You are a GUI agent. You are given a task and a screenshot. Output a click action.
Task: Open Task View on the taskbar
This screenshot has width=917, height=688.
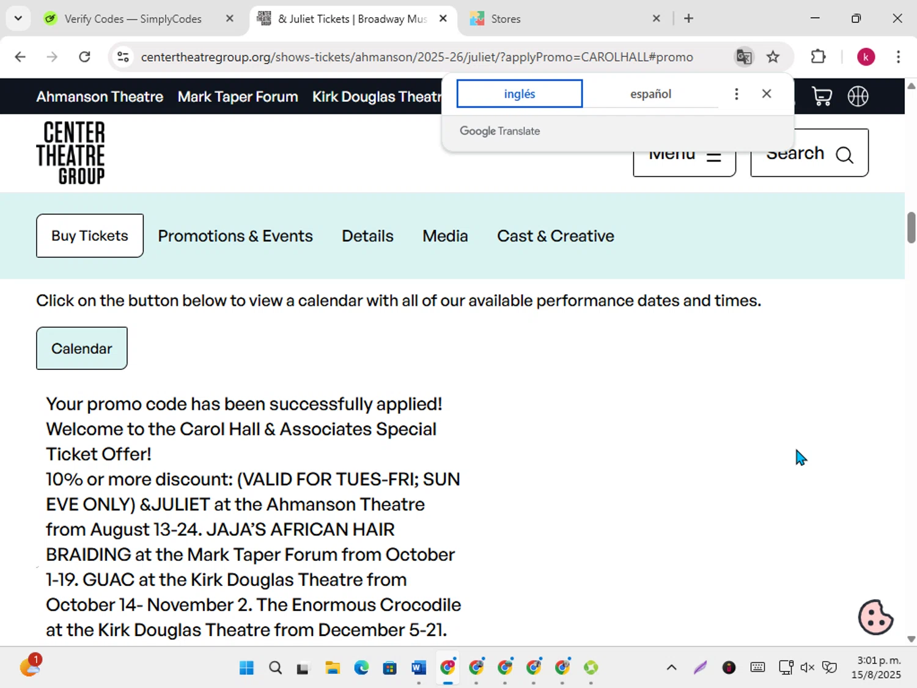tap(303, 668)
